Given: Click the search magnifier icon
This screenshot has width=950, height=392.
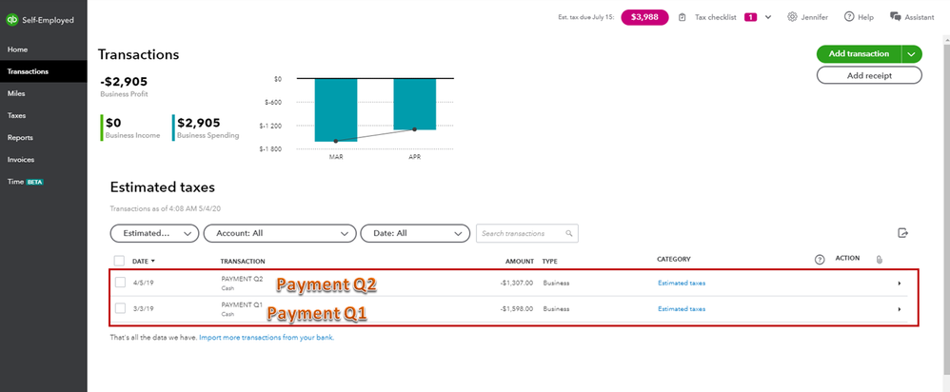Looking at the screenshot, I should pyautogui.click(x=569, y=233).
